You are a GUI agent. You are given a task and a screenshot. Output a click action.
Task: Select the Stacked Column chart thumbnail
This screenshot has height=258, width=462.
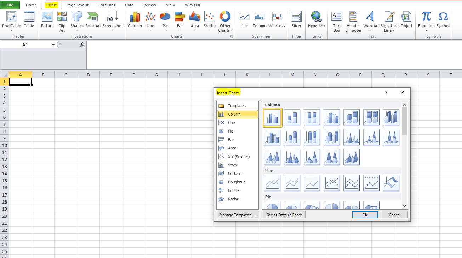click(x=292, y=117)
